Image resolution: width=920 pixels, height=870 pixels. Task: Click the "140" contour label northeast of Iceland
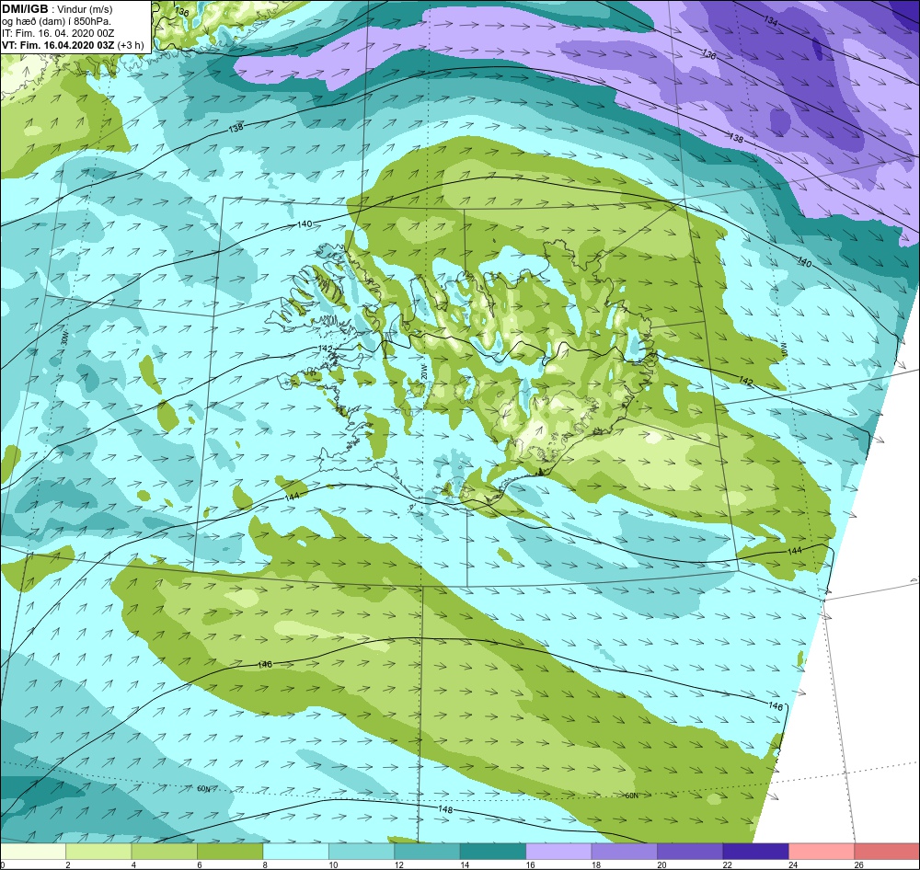pyautogui.click(x=804, y=262)
